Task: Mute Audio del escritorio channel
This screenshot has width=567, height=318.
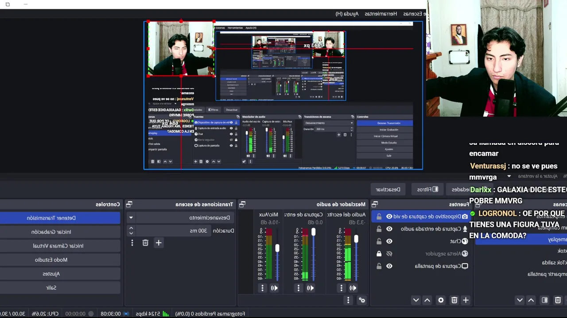Action: 353,288
